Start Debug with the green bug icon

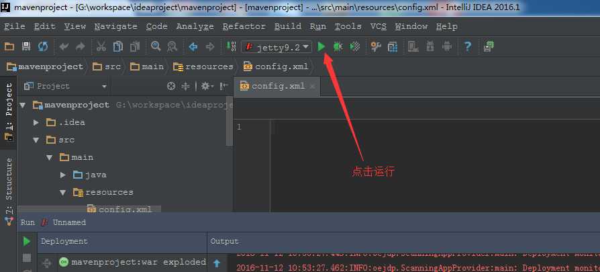tap(338, 47)
